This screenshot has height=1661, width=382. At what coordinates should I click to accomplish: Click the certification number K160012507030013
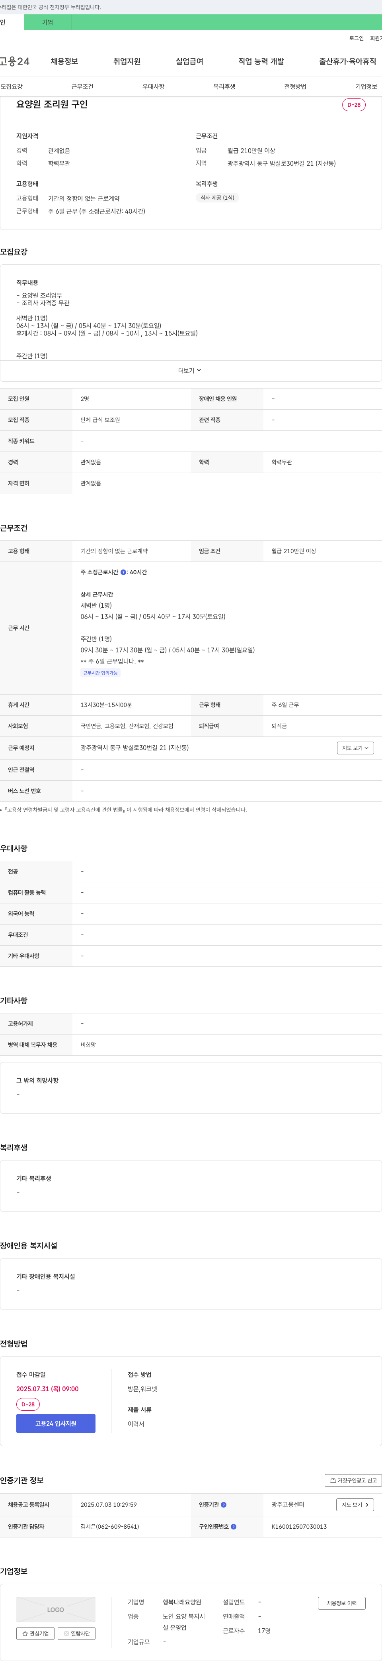click(299, 1527)
